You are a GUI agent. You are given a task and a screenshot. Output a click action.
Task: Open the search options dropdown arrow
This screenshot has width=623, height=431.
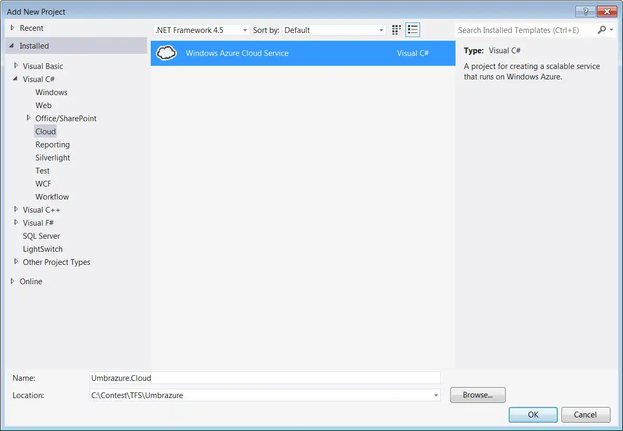point(612,30)
